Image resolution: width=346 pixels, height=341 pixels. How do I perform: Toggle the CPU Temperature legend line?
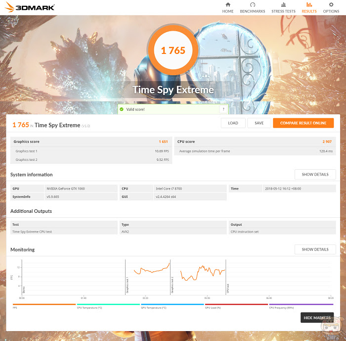(108, 304)
